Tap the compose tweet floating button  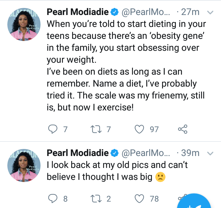[x=194, y=202]
